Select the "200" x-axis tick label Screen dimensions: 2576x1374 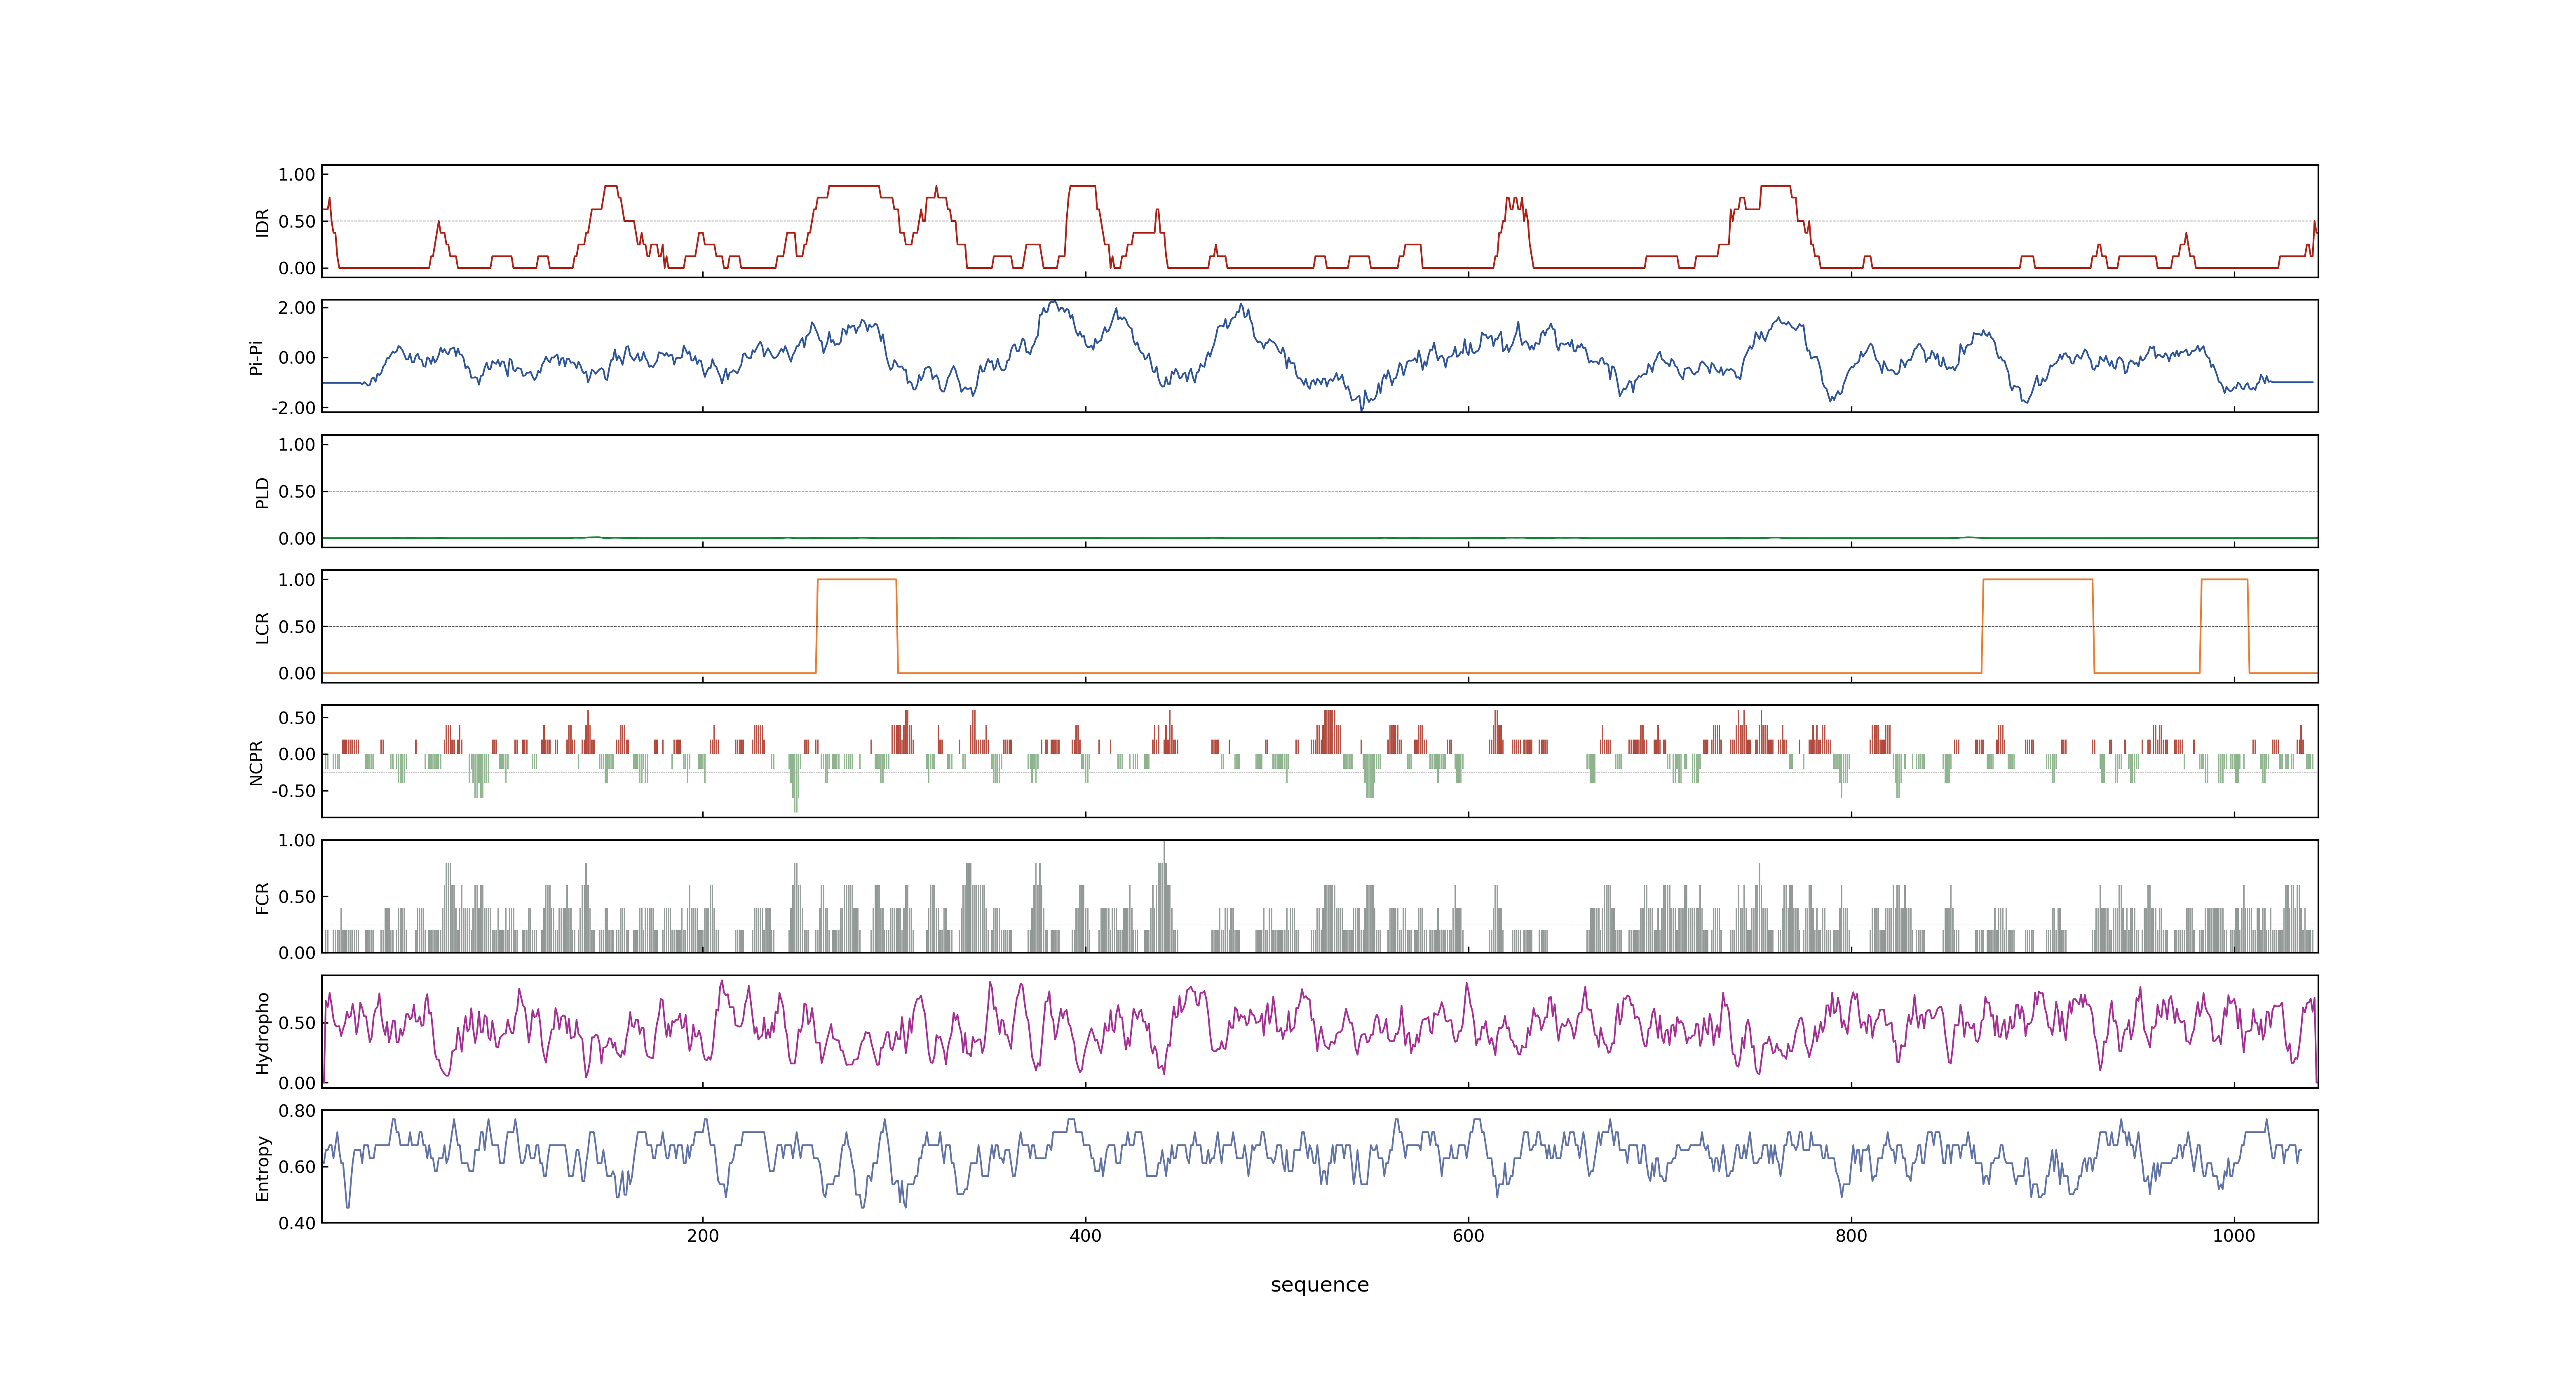click(703, 1236)
